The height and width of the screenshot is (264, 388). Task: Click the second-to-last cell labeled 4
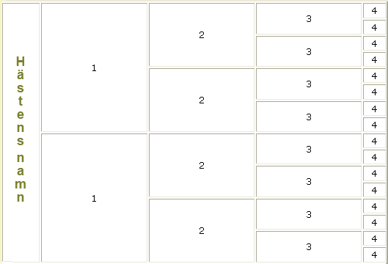click(x=374, y=238)
